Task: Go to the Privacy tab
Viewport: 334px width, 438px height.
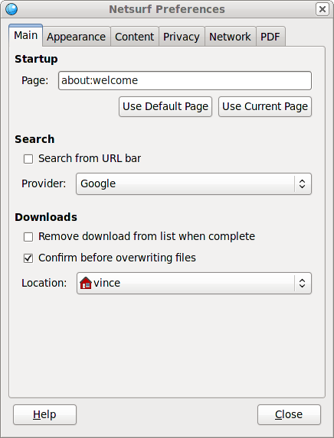Action: 182,37
